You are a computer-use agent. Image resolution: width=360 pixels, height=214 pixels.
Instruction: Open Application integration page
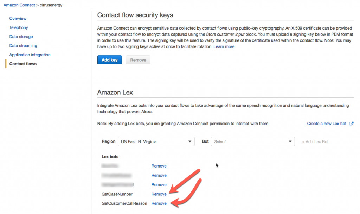pos(30,55)
